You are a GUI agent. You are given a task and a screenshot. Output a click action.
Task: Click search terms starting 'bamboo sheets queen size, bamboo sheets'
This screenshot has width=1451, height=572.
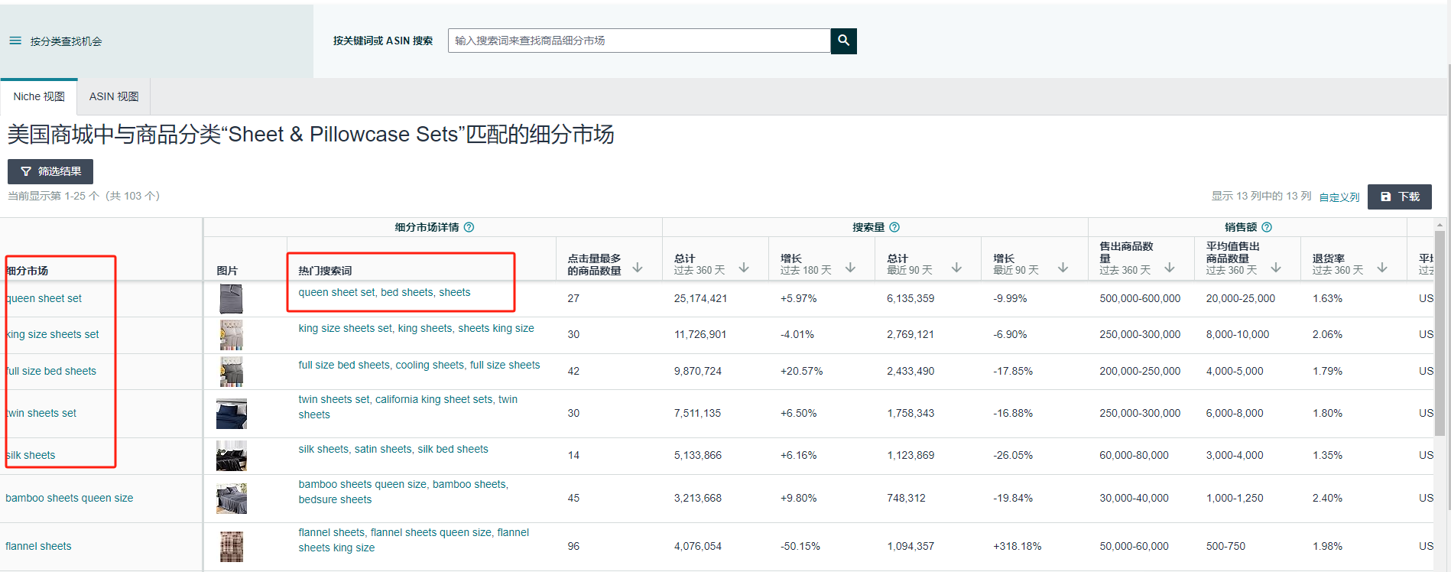click(404, 492)
